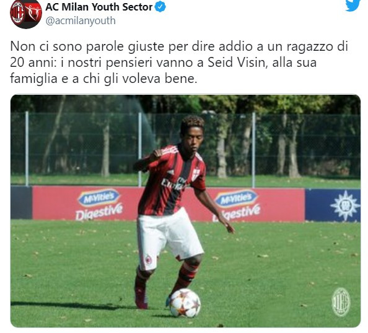This screenshot has height=333, width=368.
Task: Click the star-patterned soccer ball
Action: click(x=185, y=303)
